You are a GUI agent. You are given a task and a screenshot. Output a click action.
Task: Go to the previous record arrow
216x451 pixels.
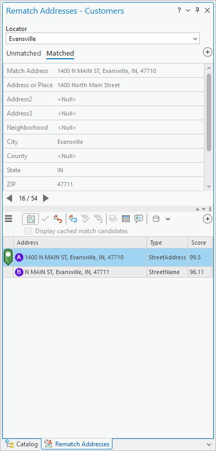pos(9,198)
